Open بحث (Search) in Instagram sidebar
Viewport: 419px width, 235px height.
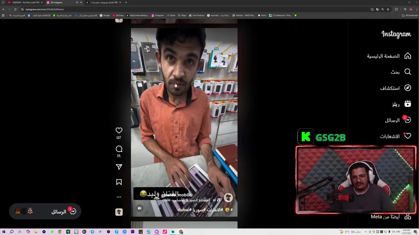click(x=401, y=72)
